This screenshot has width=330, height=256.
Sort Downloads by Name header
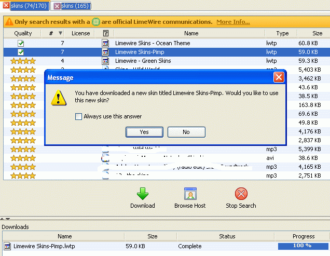65,236
